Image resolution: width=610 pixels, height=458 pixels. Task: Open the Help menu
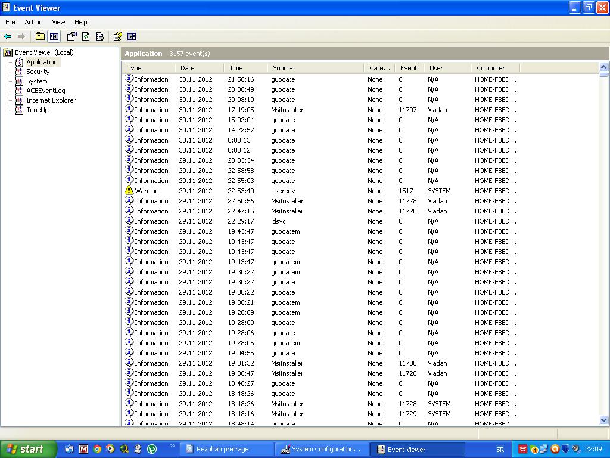click(x=81, y=22)
